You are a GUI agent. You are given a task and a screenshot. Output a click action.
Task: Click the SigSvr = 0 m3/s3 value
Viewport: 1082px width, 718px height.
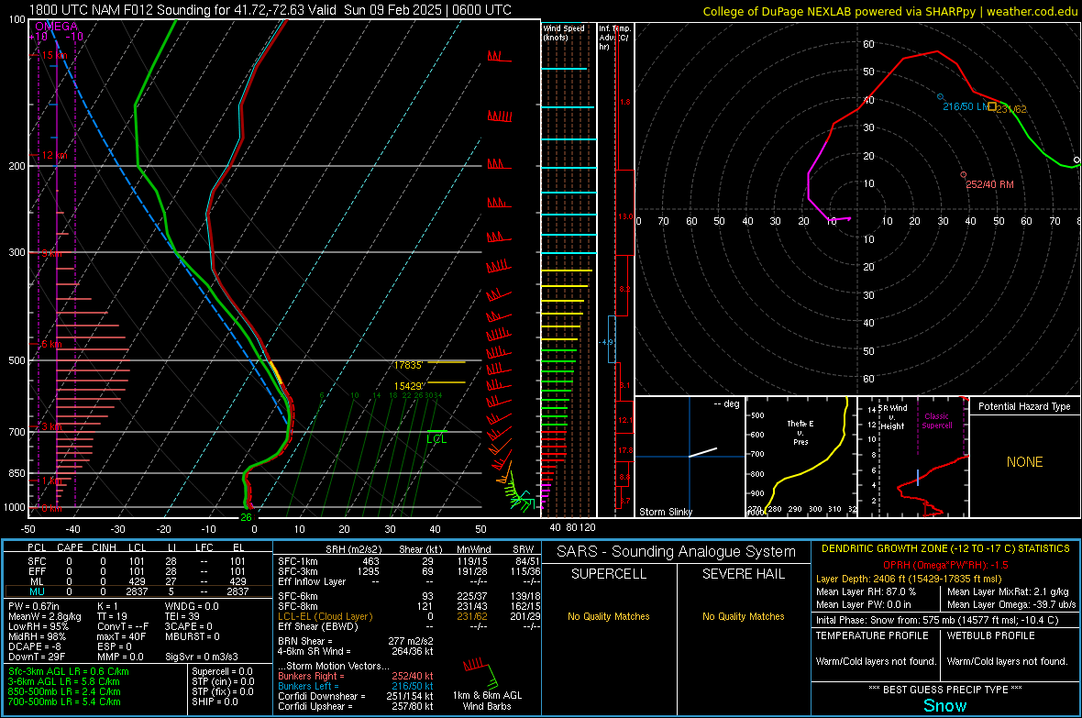202,657
